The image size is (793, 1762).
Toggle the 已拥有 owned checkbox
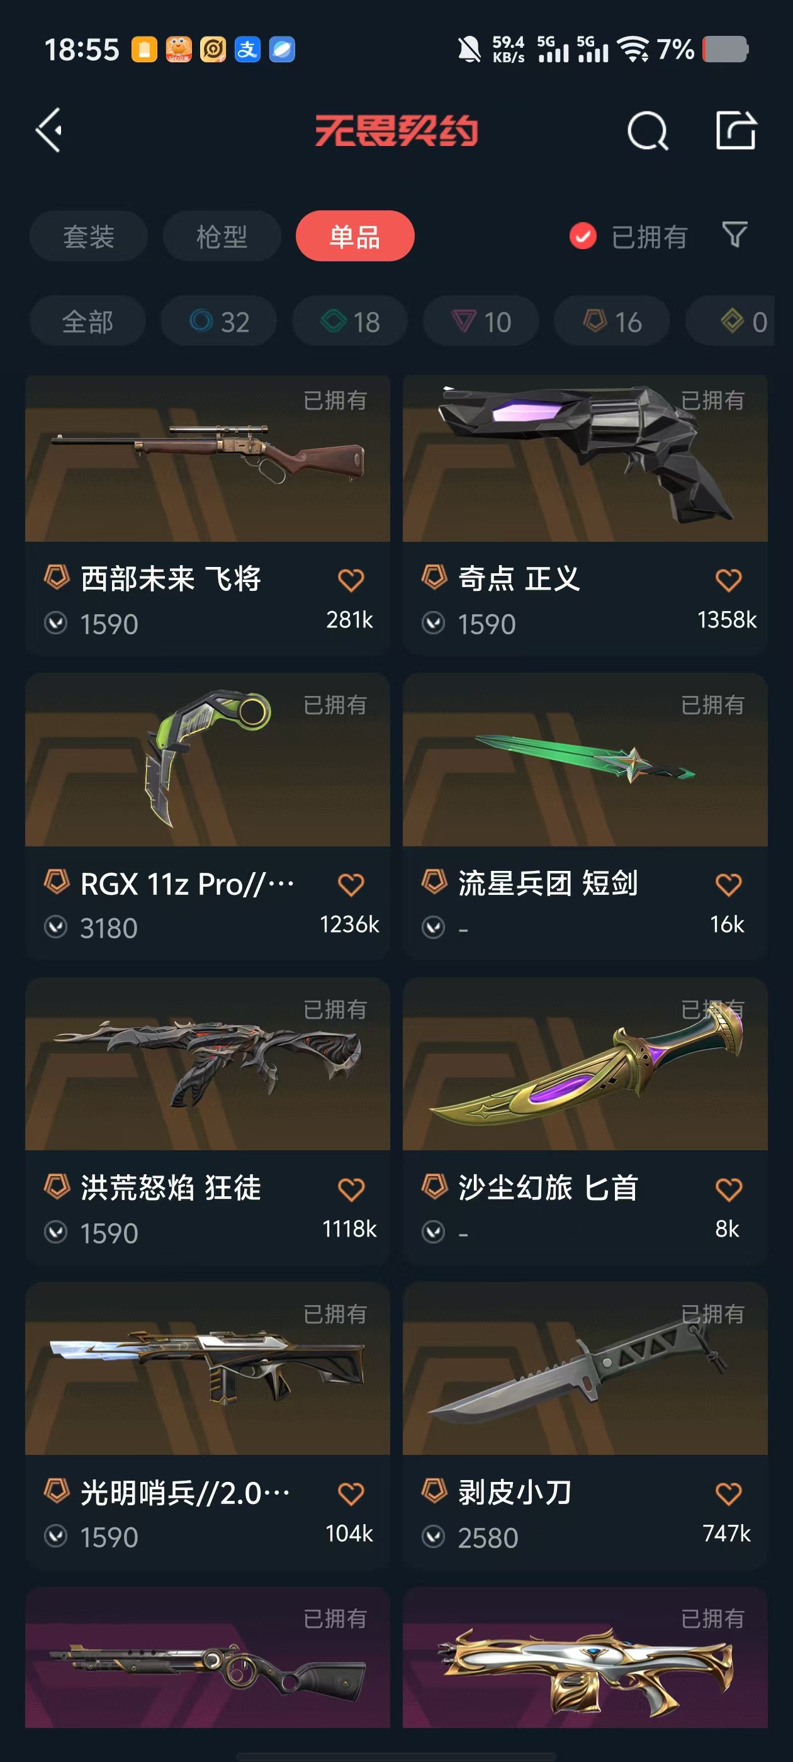pyautogui.click(x=583, y=237)
